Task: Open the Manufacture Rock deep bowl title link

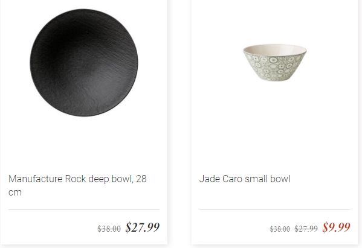Action: (x=77, y=185)
